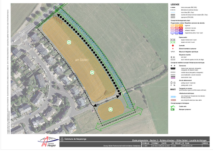
Task: Click the Gemeng Hesper logo
Action: [x=48, y=142]
